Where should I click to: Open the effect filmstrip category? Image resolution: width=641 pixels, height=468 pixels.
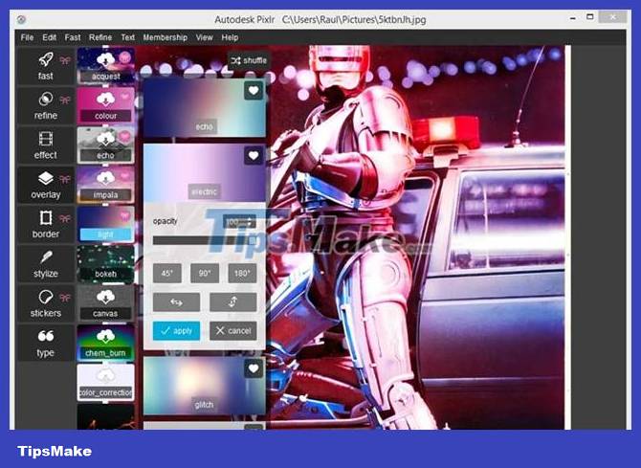[x=45, y=145]
